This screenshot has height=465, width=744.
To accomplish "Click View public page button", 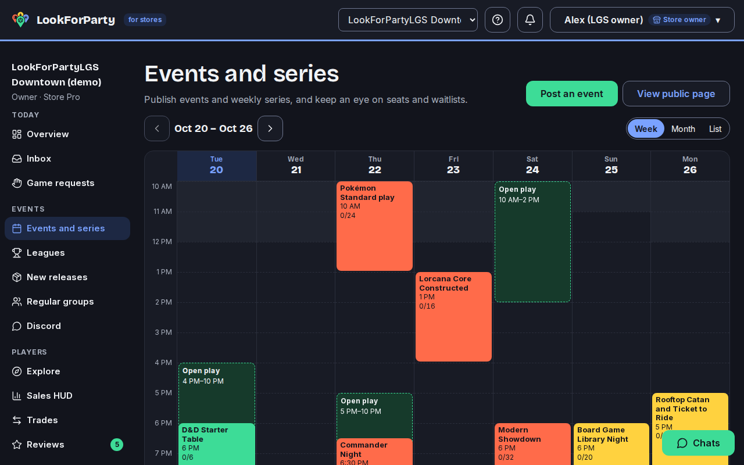I will point(676,94).
